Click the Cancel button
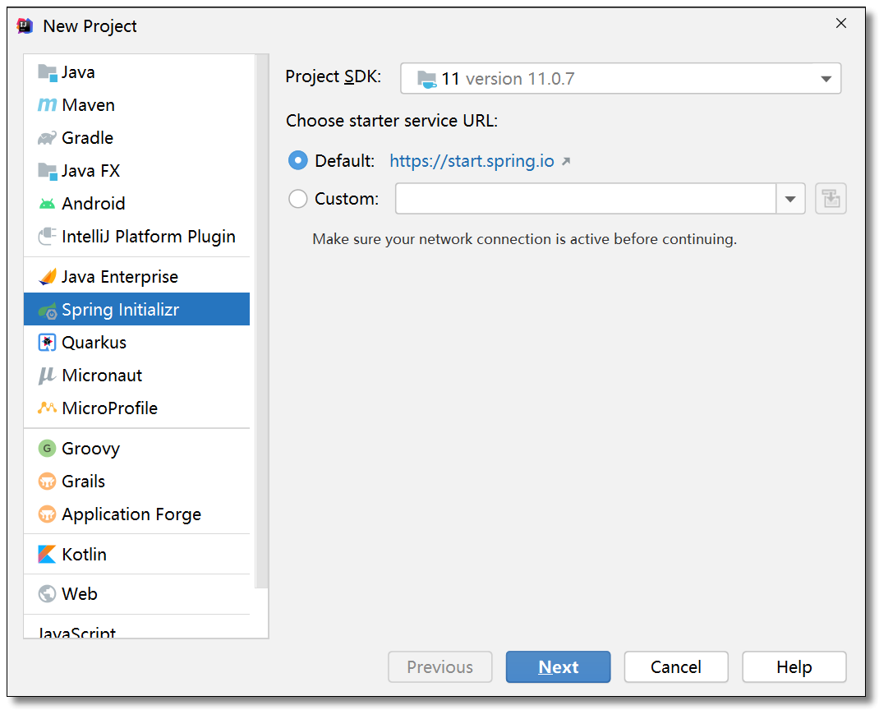Screen dimensions: 879x710 [x=675, y=667]
